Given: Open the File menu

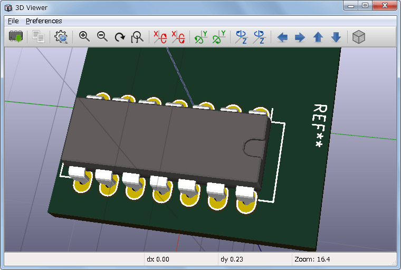Looking at the screenshot, I should coord(13,21).
